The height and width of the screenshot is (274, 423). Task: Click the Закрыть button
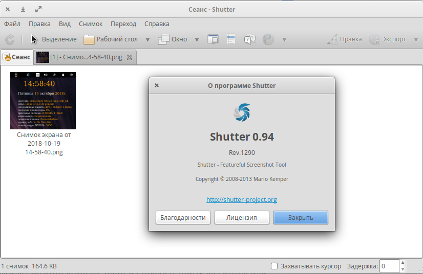301,217
